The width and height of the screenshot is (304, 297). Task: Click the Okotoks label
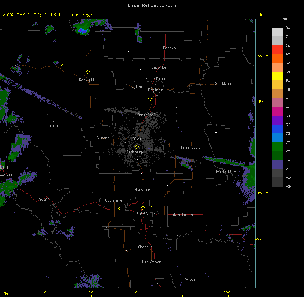click(145, 247)
